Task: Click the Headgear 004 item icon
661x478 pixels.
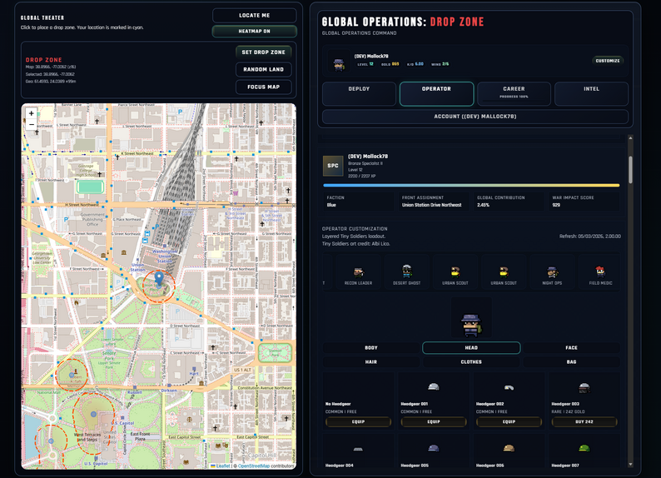Action: [358, 449]
